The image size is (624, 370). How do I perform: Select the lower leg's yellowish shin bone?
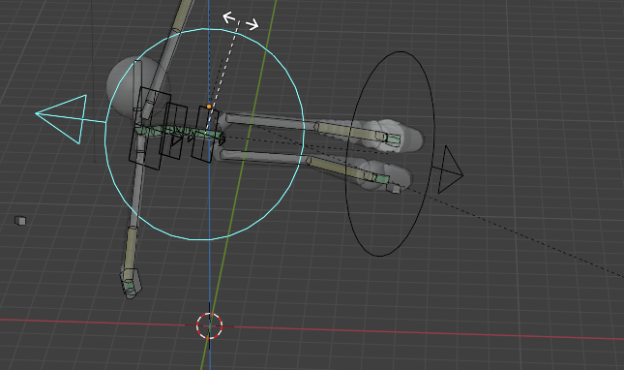pyautogui.click(x=341, y=169)
